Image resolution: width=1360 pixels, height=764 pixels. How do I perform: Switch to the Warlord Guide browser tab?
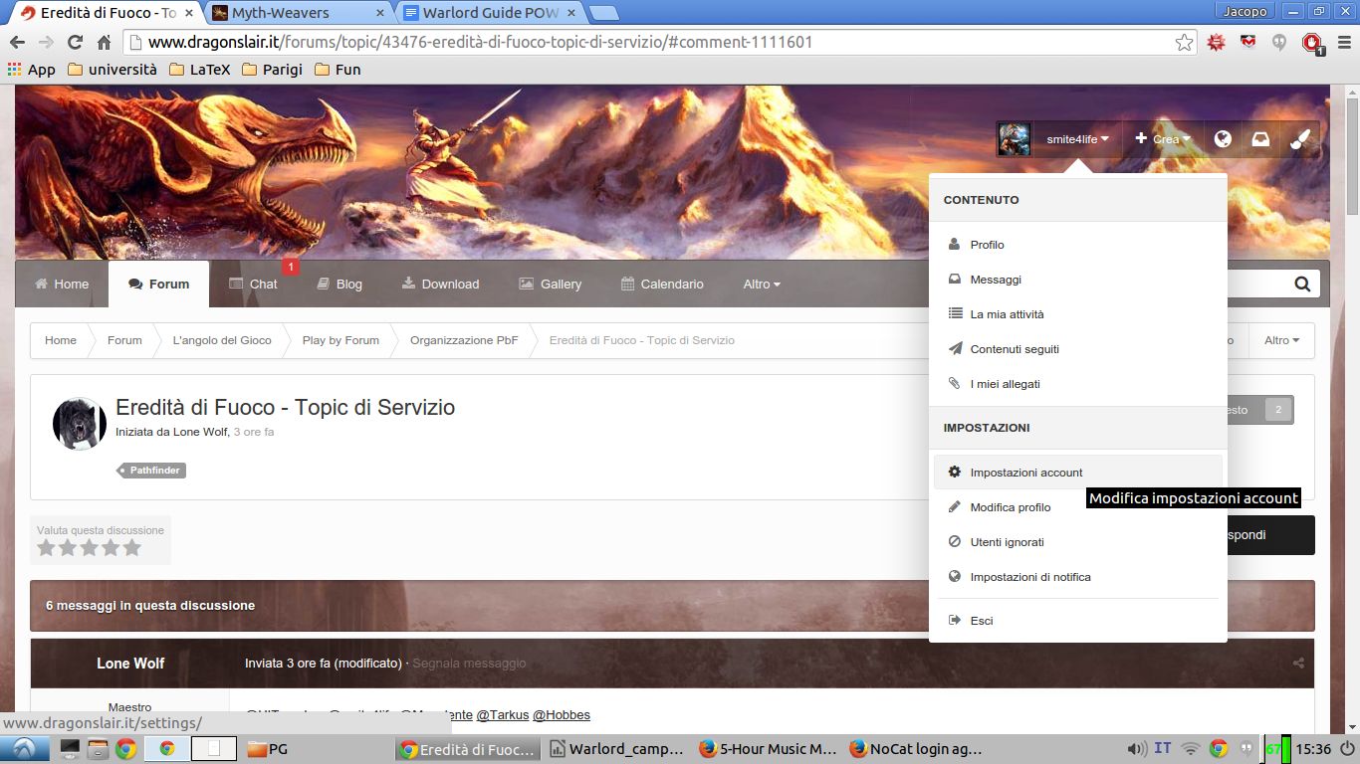tap(492, 13)
